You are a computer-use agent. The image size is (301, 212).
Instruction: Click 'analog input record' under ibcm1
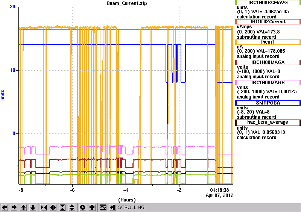(258, 56)
